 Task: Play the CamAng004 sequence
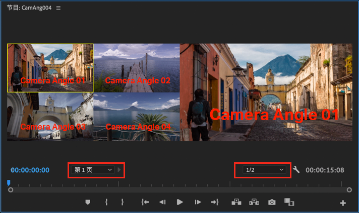(180, 202)
